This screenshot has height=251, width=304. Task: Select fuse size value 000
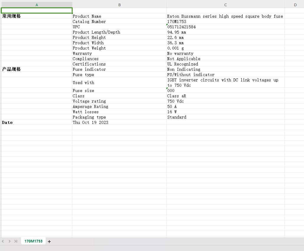point(225,91)
